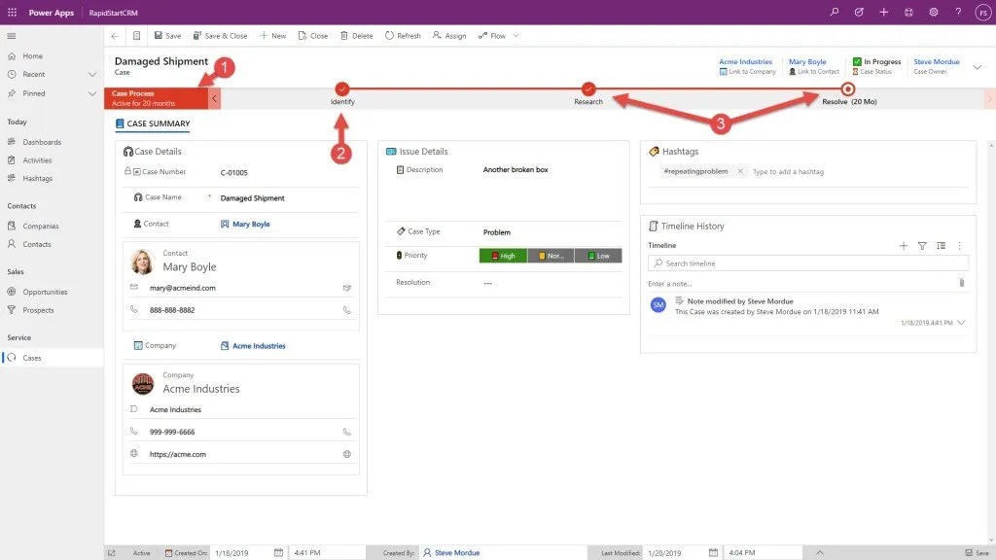Open the Last Modified calendar picker
The height and width of the screenshot is (560, 996).
[713, 552]
